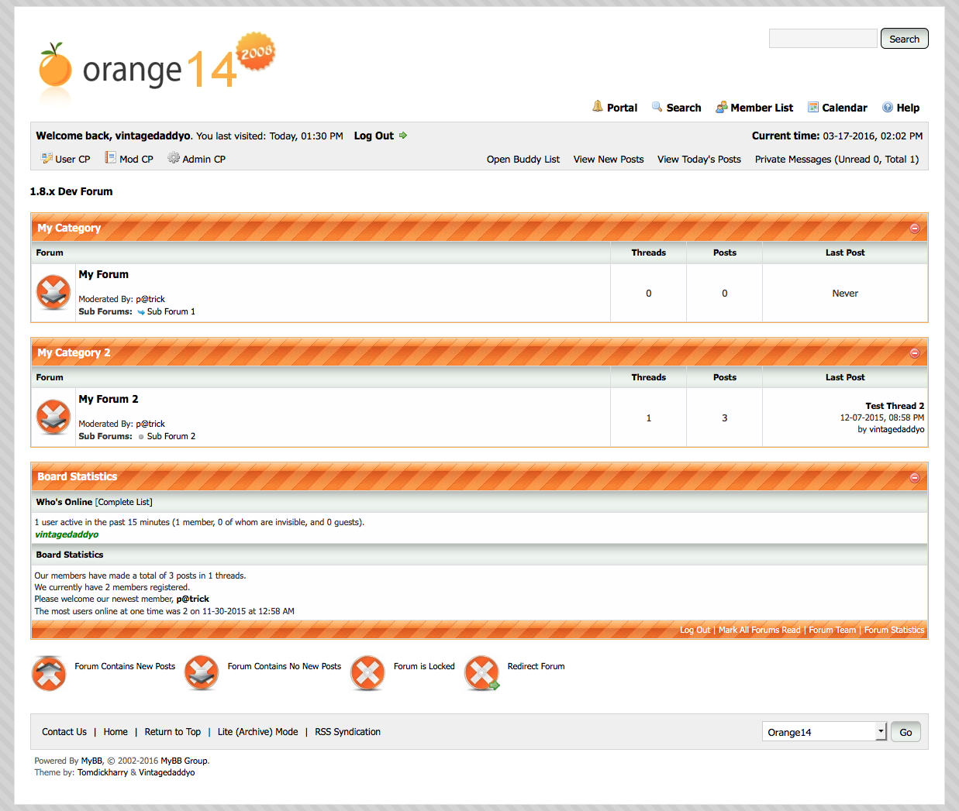The height and width of the screenshot is (811, 959).
Task: Click the My Forum 2 status icon
Action: [53, 418]
